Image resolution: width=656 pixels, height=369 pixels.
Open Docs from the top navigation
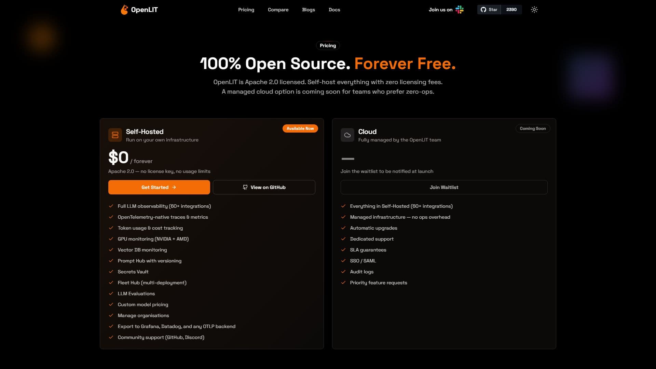[334, 10]
